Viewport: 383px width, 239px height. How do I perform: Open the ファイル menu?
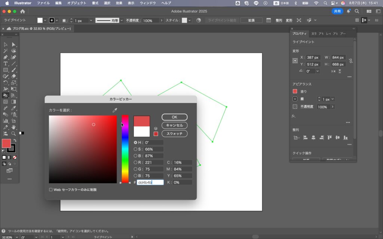[x=43, y=3]
